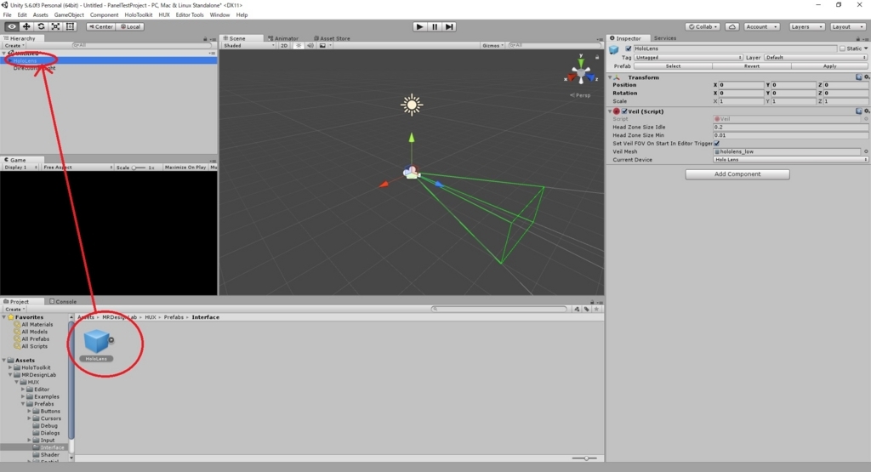The height and width of the screenshot is (472, 871).
Task: Open Current Device dropdown
Action: [790, 160]
